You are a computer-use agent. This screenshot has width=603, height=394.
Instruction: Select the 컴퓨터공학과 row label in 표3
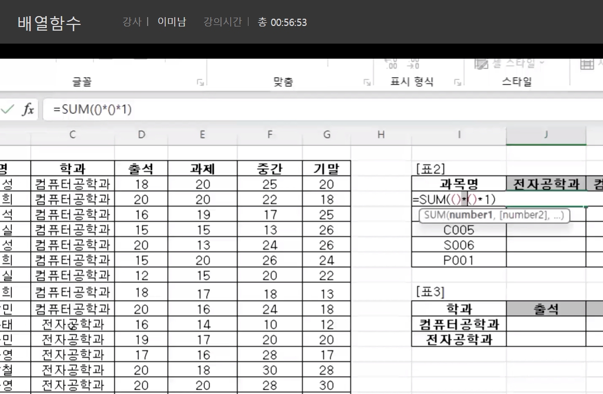pos(458,324)
